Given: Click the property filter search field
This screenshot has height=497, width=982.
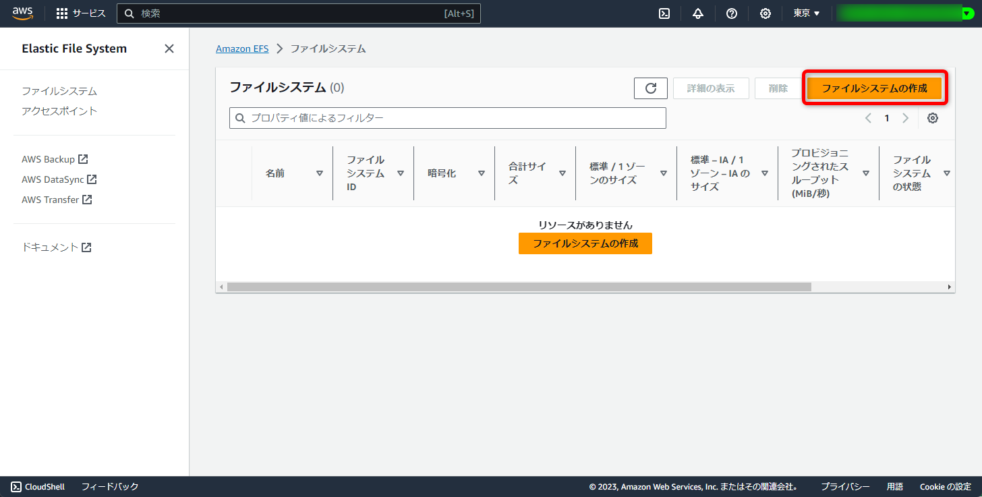Looking at the screenshot, I should 447,118.
